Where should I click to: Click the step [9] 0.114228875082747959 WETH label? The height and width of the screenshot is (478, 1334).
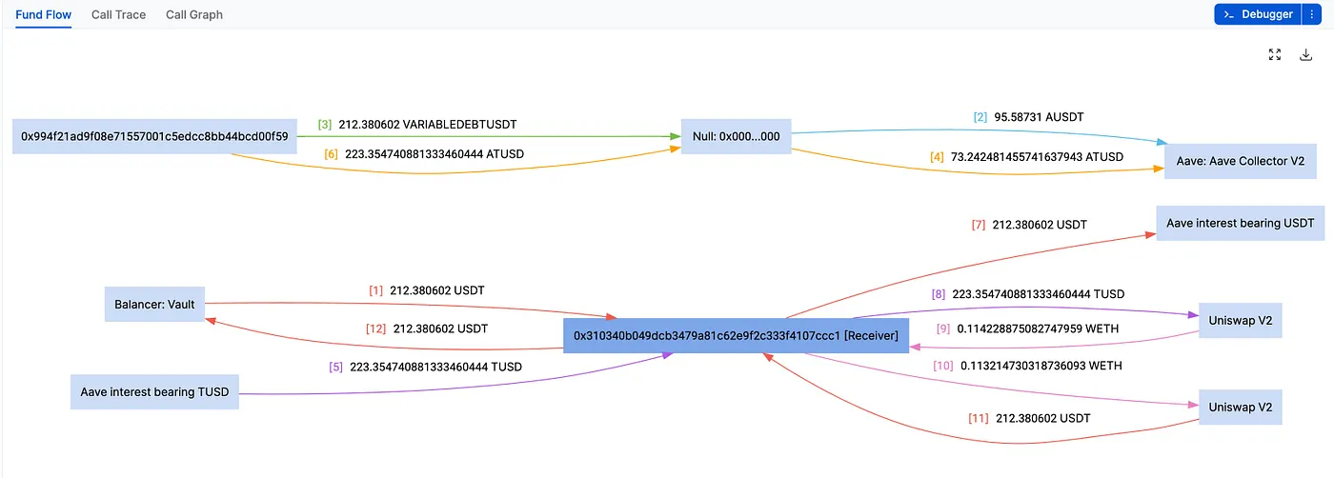1027,329
